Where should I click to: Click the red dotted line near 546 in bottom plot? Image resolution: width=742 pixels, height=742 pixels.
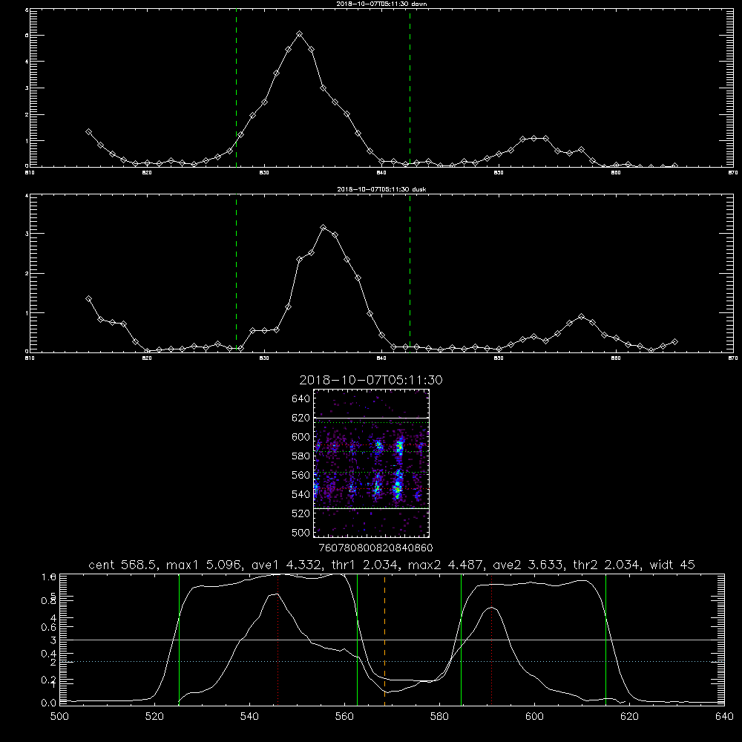[x=278, y=639]
